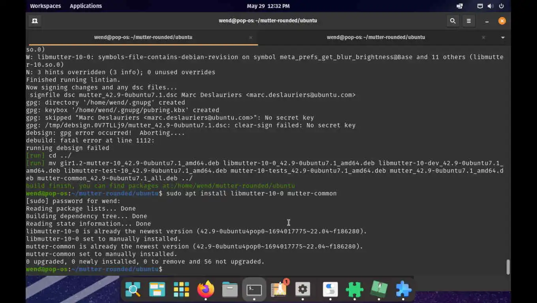The image size is (537, 303).
Task: Switch to the first terminal tab
Action: click(x=143, y=37)
